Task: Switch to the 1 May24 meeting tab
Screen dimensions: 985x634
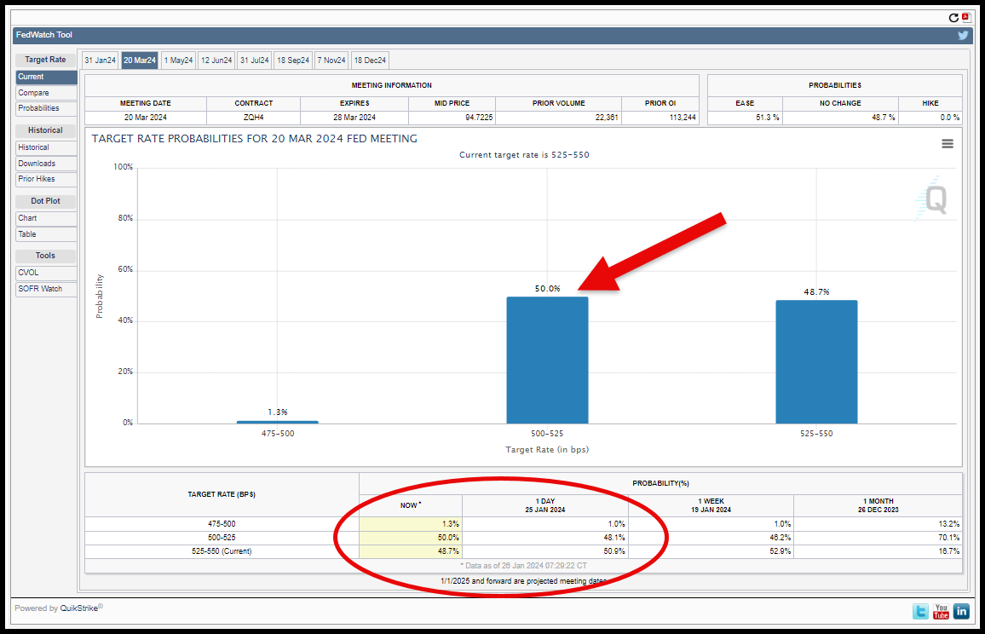Action: 178,61
